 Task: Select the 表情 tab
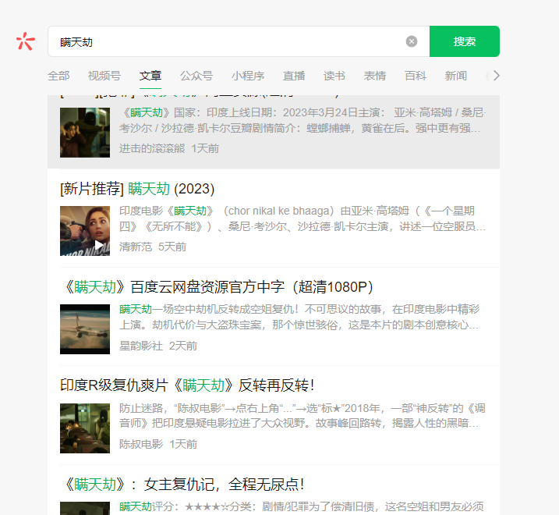click(x=375, y=76)
